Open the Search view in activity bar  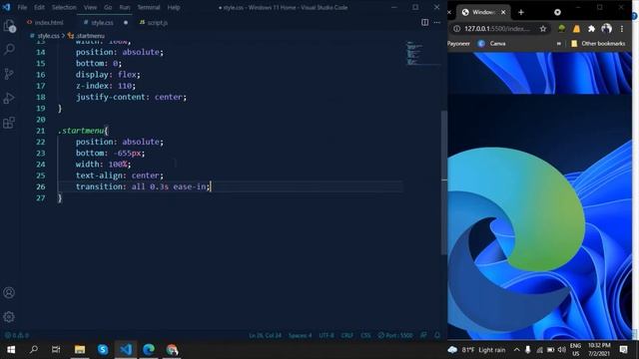[9, 49]
